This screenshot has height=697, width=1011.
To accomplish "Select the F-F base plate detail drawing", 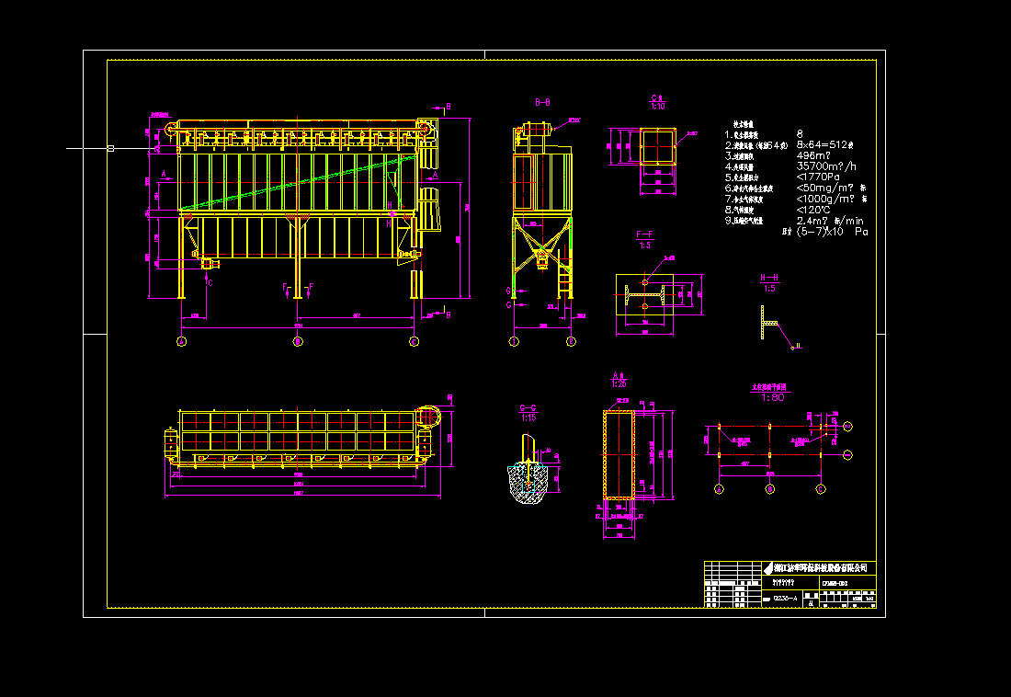I will [645, 295].
